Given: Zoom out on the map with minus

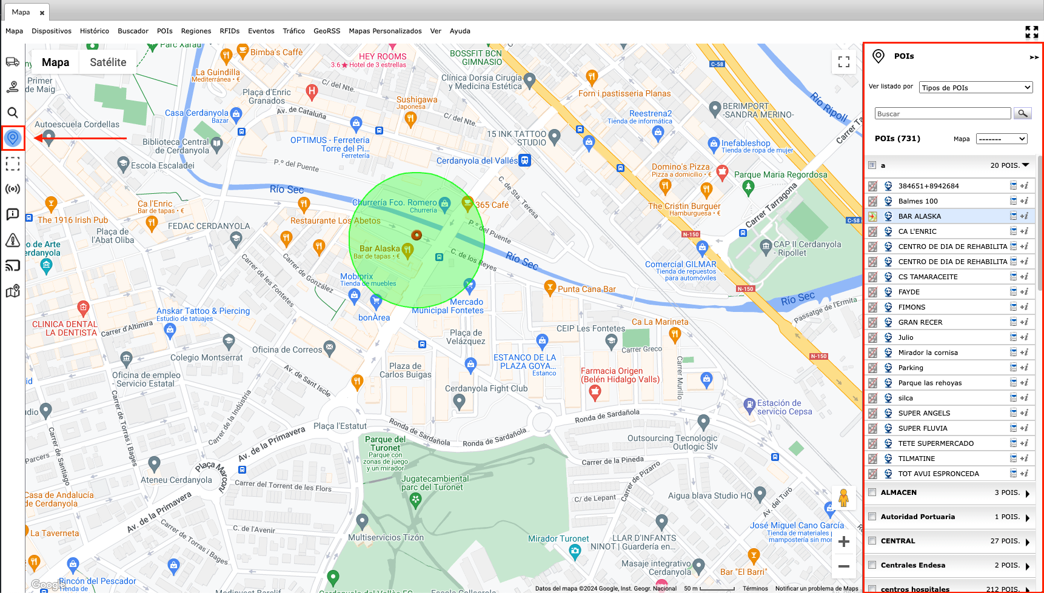Looking at the screenshot, I should click(x=844, y=566).
